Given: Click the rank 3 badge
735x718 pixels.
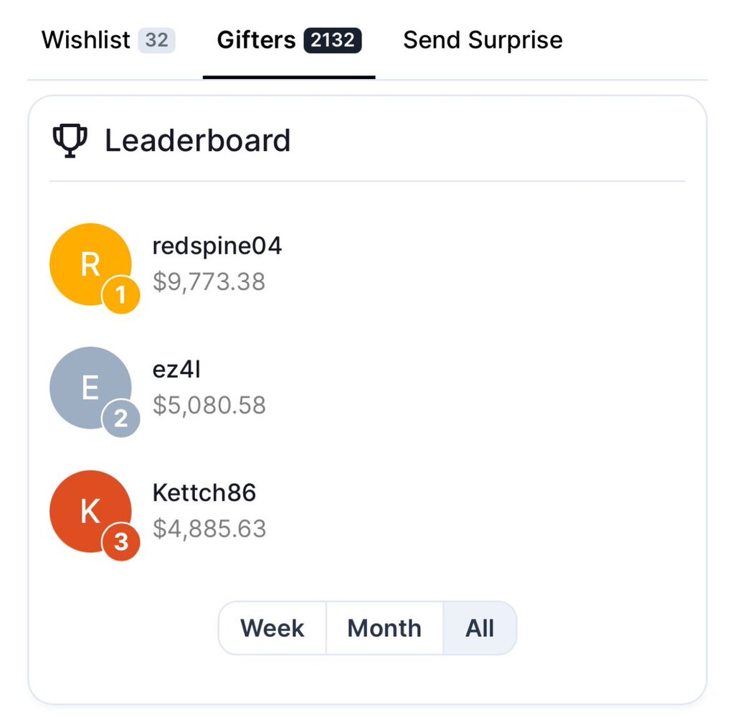Looking at the screenshot, I should [x=121, y=542].
